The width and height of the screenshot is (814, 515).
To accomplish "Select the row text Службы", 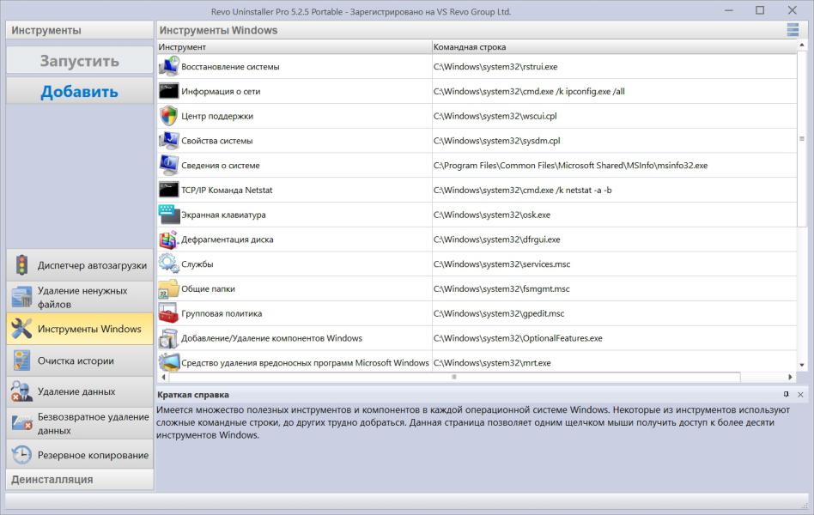I will point(197,264).
